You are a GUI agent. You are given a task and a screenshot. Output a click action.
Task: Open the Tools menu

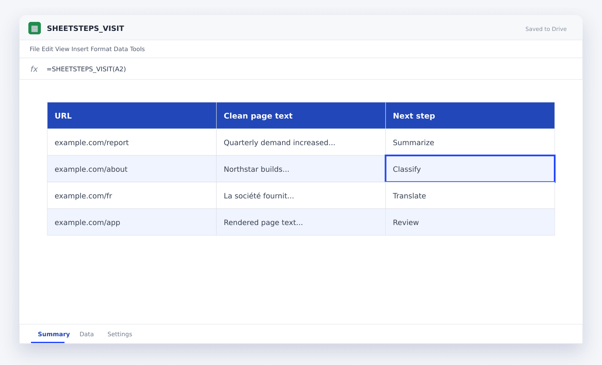click(x=138, y=49)
